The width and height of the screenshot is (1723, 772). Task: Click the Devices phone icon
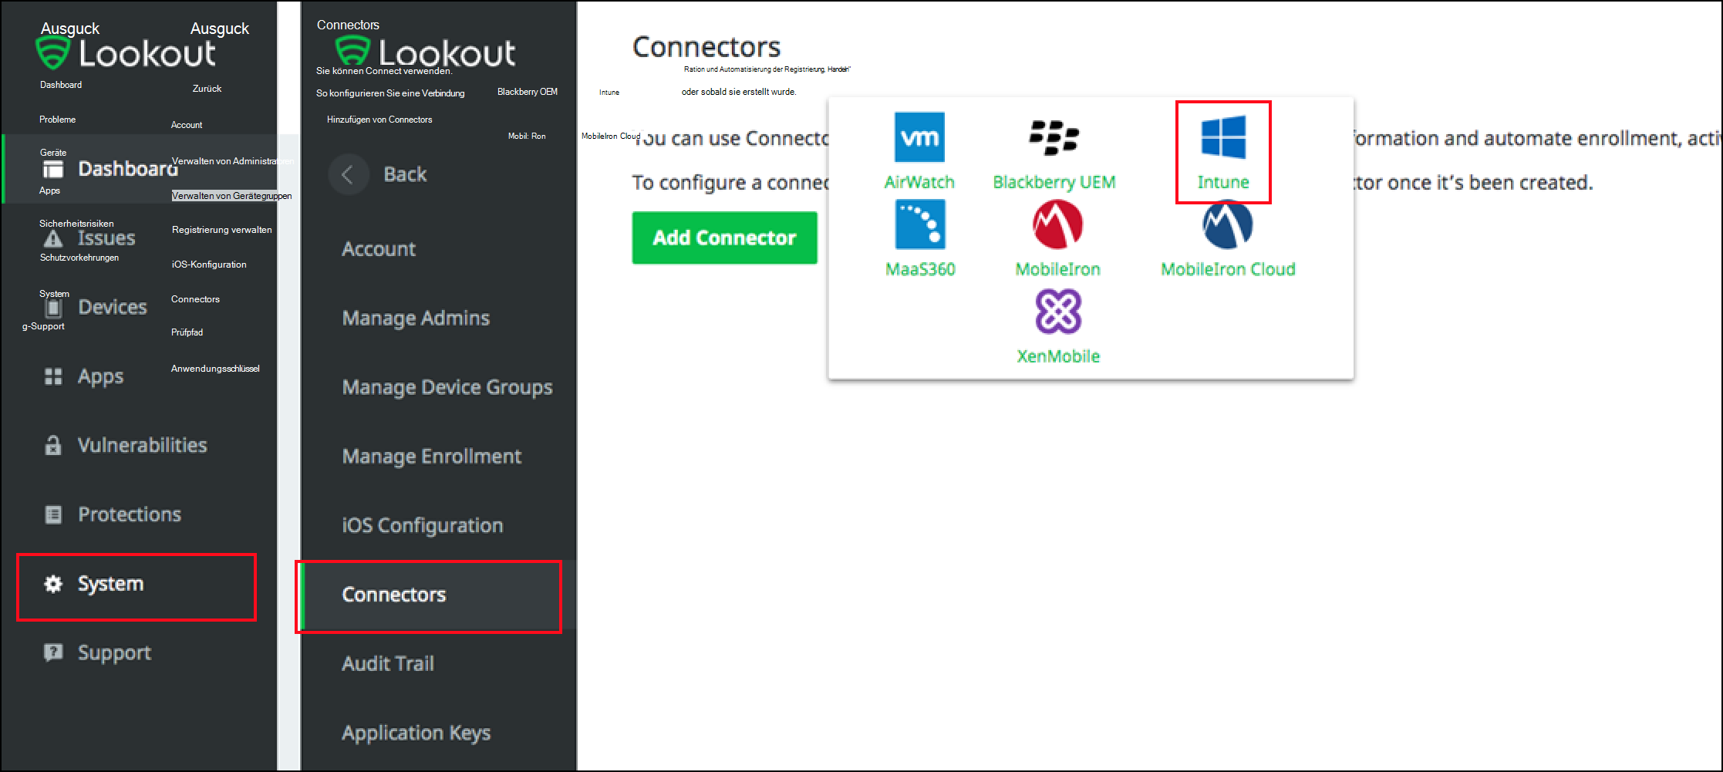tap(53, 308)
